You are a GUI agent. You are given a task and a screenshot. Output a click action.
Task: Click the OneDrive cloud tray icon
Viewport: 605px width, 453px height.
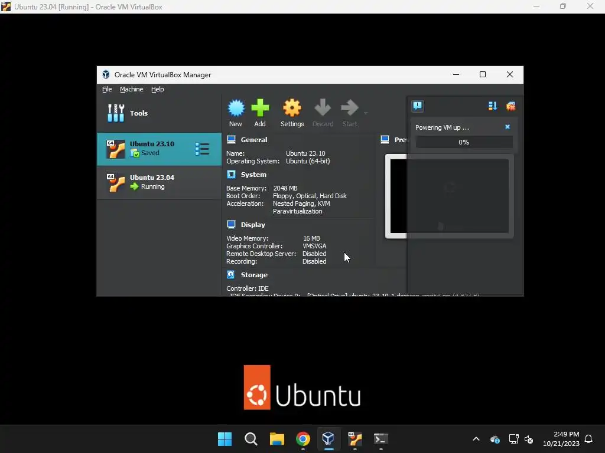tap(495, 439)
